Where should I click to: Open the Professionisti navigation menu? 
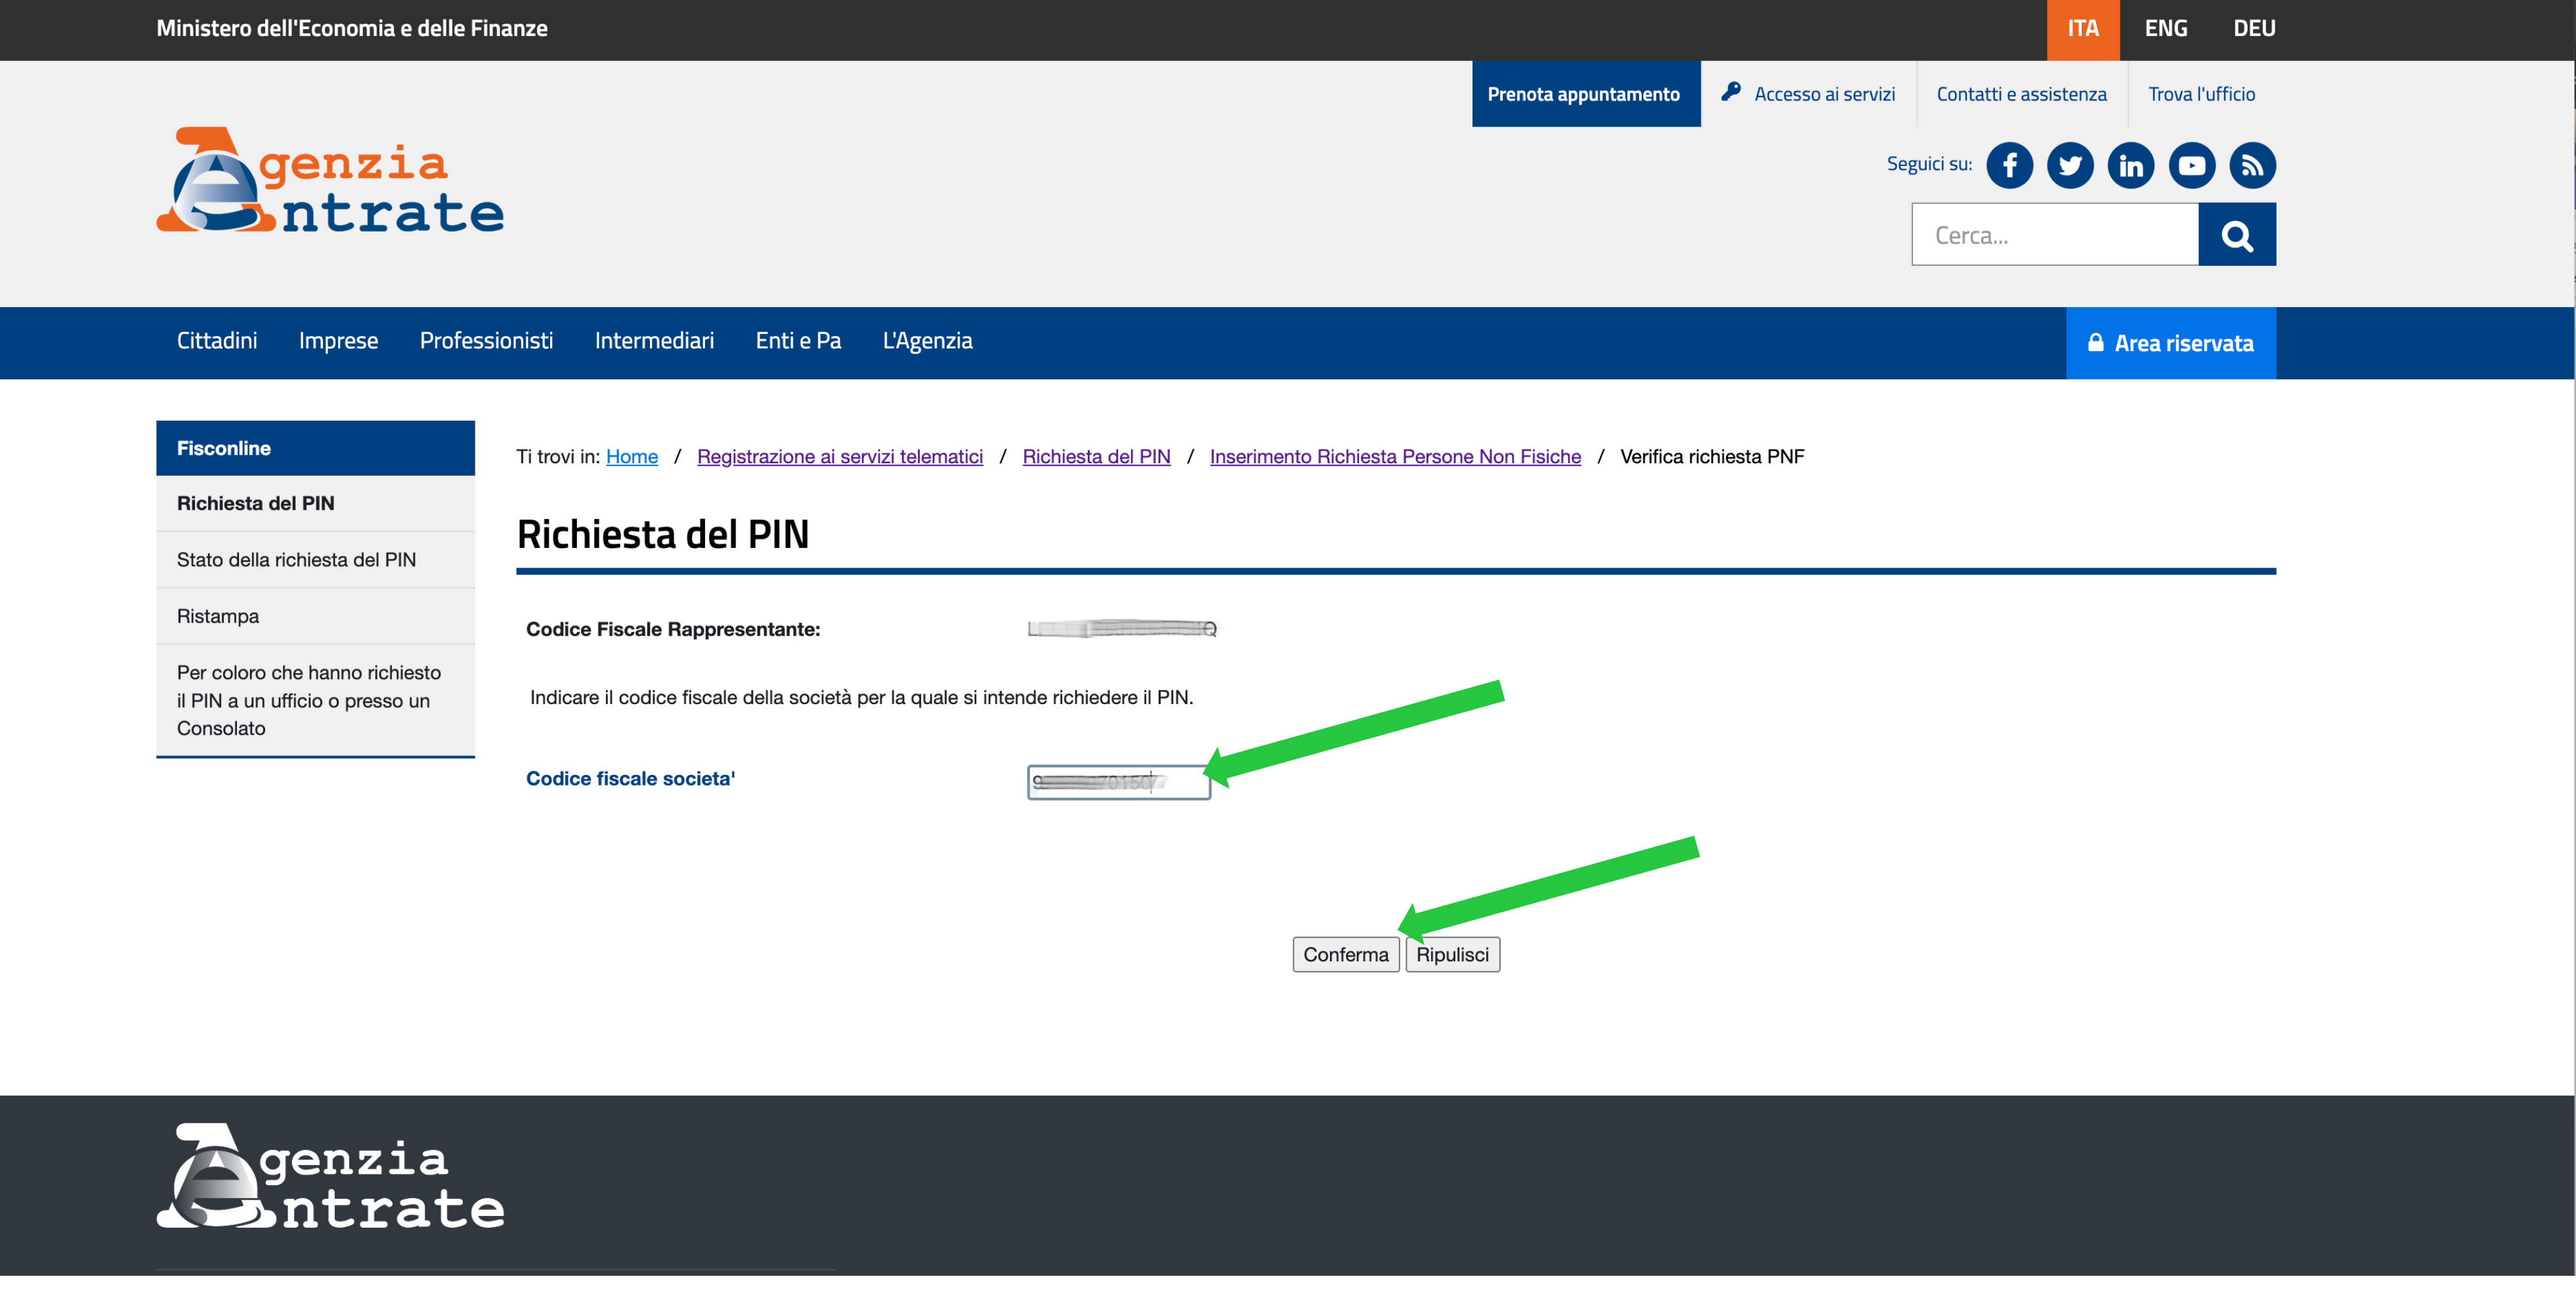click(x=486, y=341)
